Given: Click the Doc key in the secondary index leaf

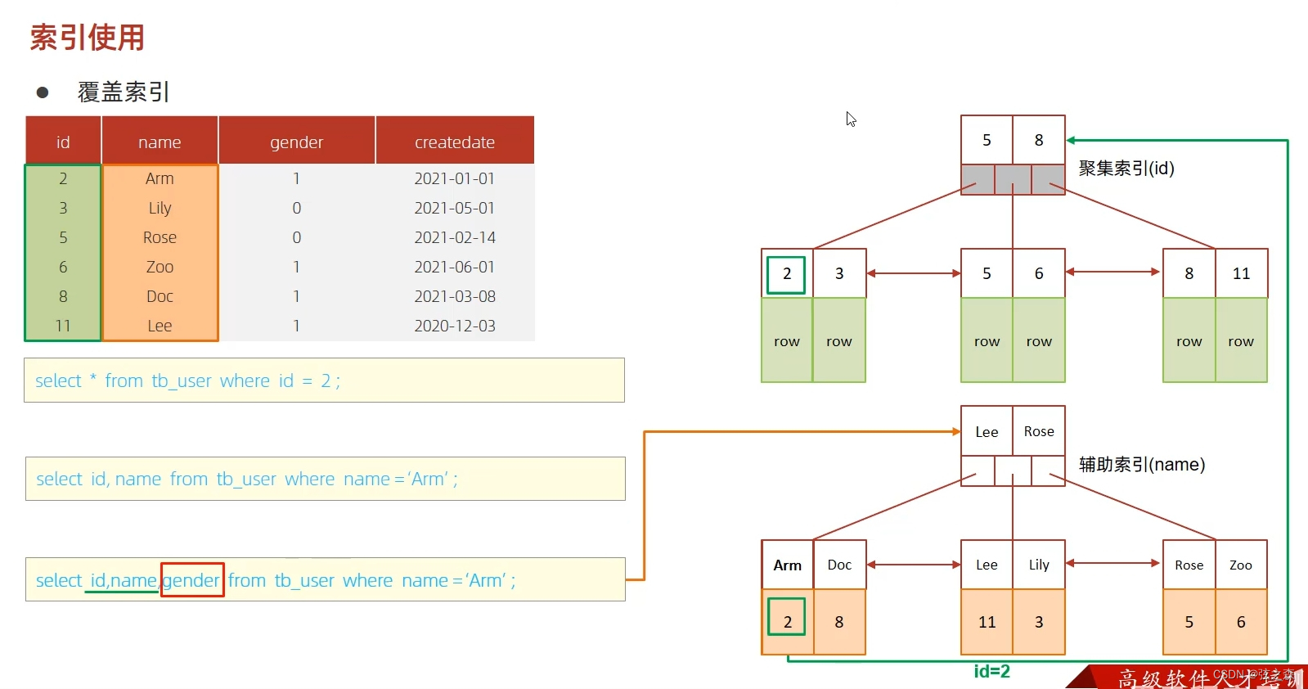Looking at the screenshot, I should (839, 565).
